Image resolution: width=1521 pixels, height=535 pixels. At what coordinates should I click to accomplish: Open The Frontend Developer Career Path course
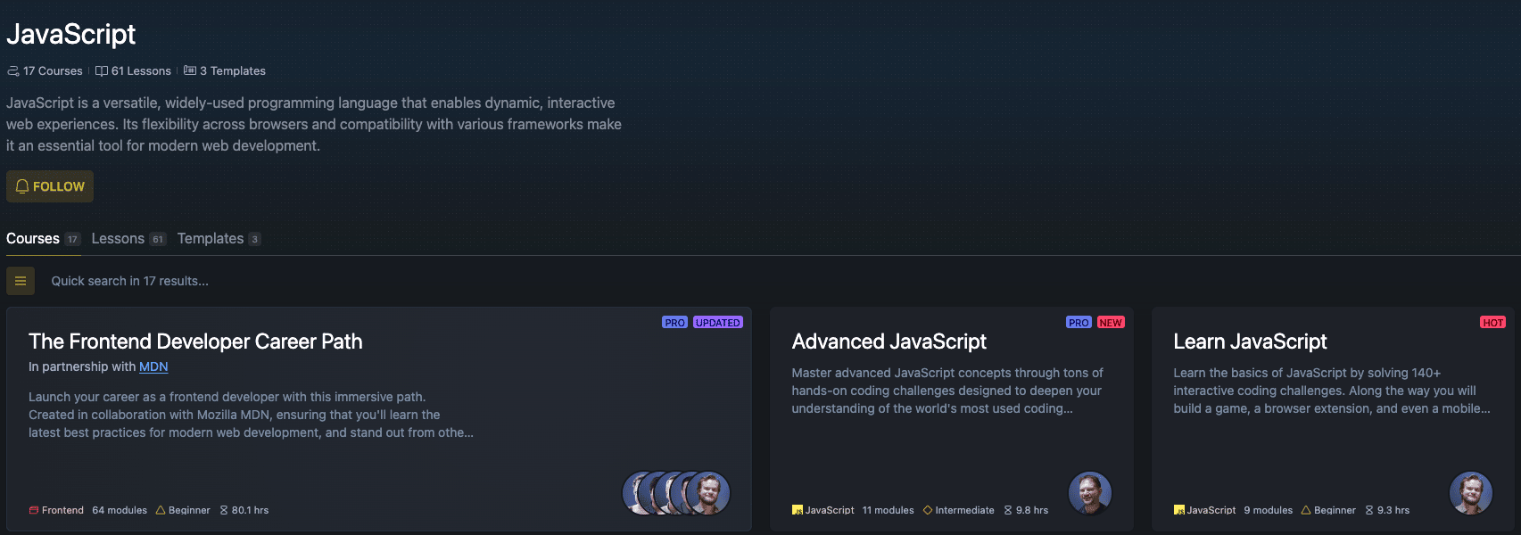click(x=195, y=342)
